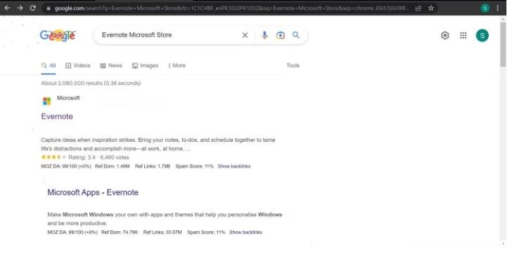Show backlinks for Evernote result

click(234, 166)
